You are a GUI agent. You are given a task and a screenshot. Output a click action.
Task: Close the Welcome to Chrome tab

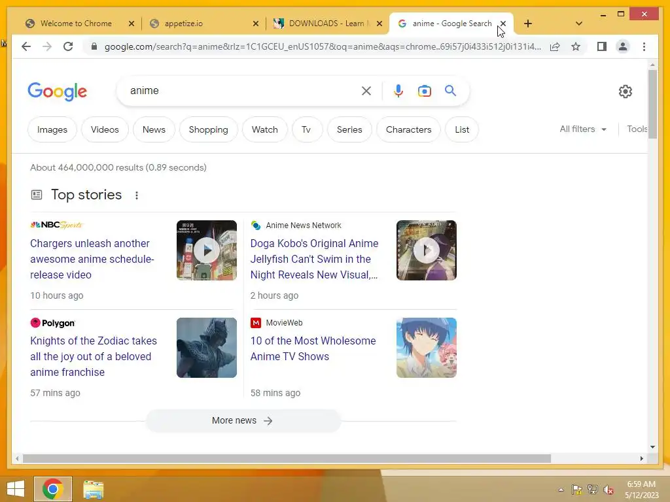tap(132, 24)
